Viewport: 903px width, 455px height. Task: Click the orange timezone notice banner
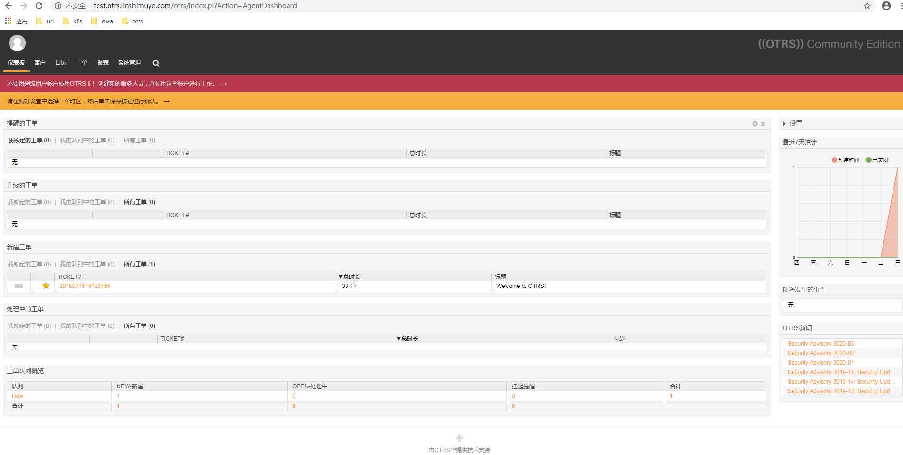(x=451, y=101)
